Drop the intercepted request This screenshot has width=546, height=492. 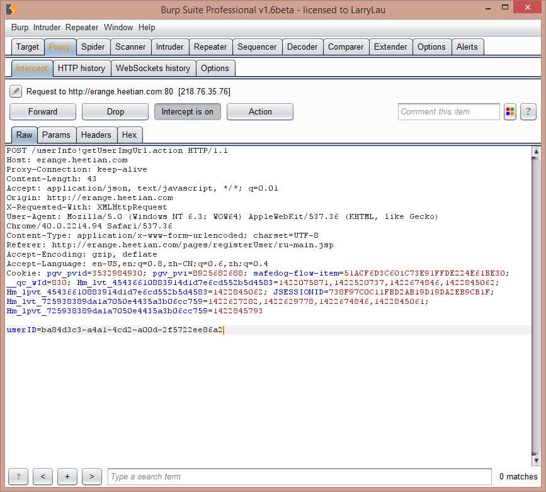coord(115,112)
